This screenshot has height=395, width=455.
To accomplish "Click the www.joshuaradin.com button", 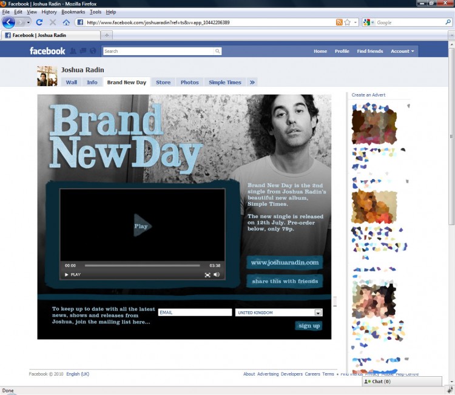I will click(x=285, y=262).
